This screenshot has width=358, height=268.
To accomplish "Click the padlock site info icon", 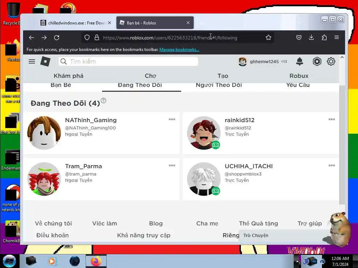I will (97, 37).
